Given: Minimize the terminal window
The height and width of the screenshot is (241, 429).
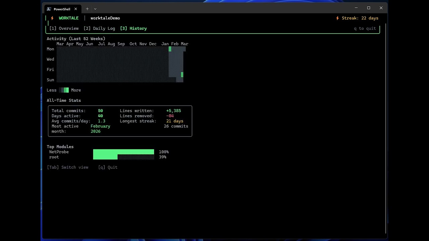Looking at the screenshot, I should click(x=356, y=8).
